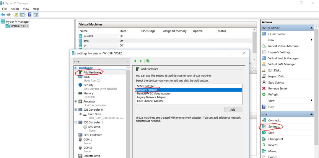Click Import Virtual Machine action
The width and height of the screenshot is (319, 158).
click(284, 46)
